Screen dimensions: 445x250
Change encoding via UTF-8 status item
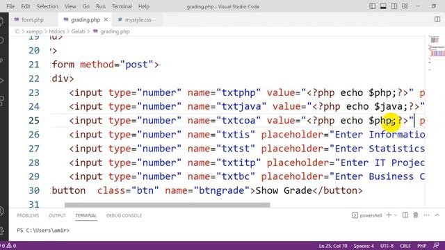click(387, 246)
